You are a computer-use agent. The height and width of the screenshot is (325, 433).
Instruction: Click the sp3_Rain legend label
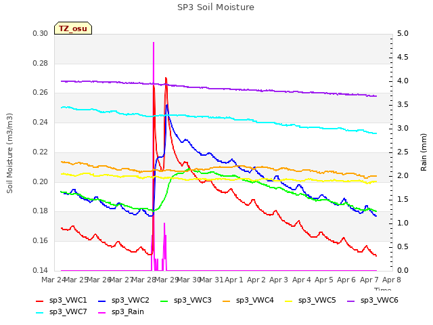(128, 311)
